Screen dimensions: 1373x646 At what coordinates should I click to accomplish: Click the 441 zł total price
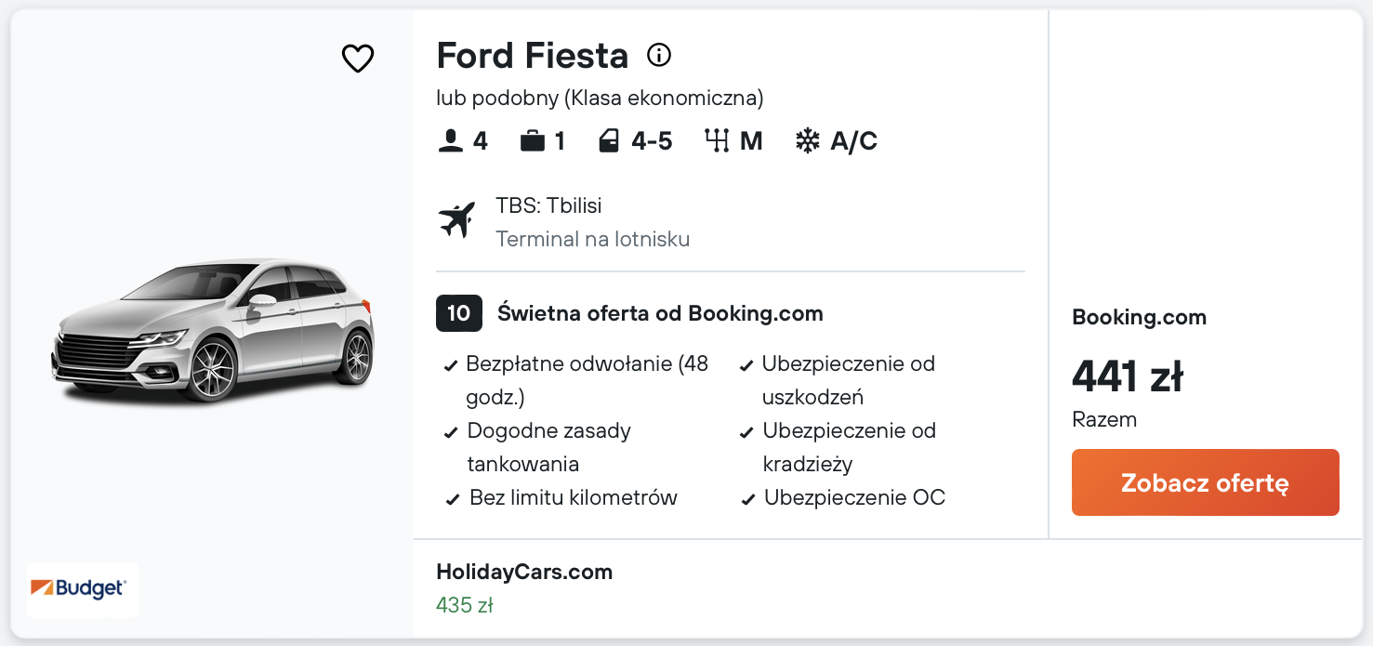point(1128,376)
